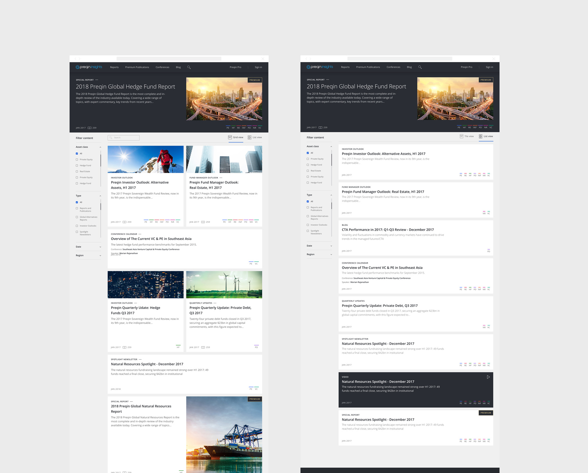Click the List view icon in left window

coord(249,137)
